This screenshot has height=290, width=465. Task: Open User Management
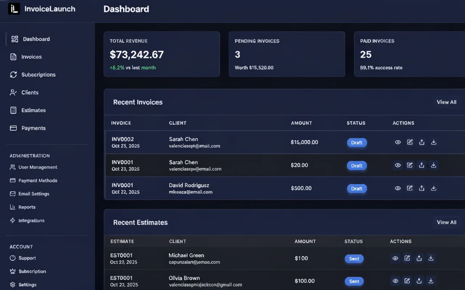click(38, 167)
